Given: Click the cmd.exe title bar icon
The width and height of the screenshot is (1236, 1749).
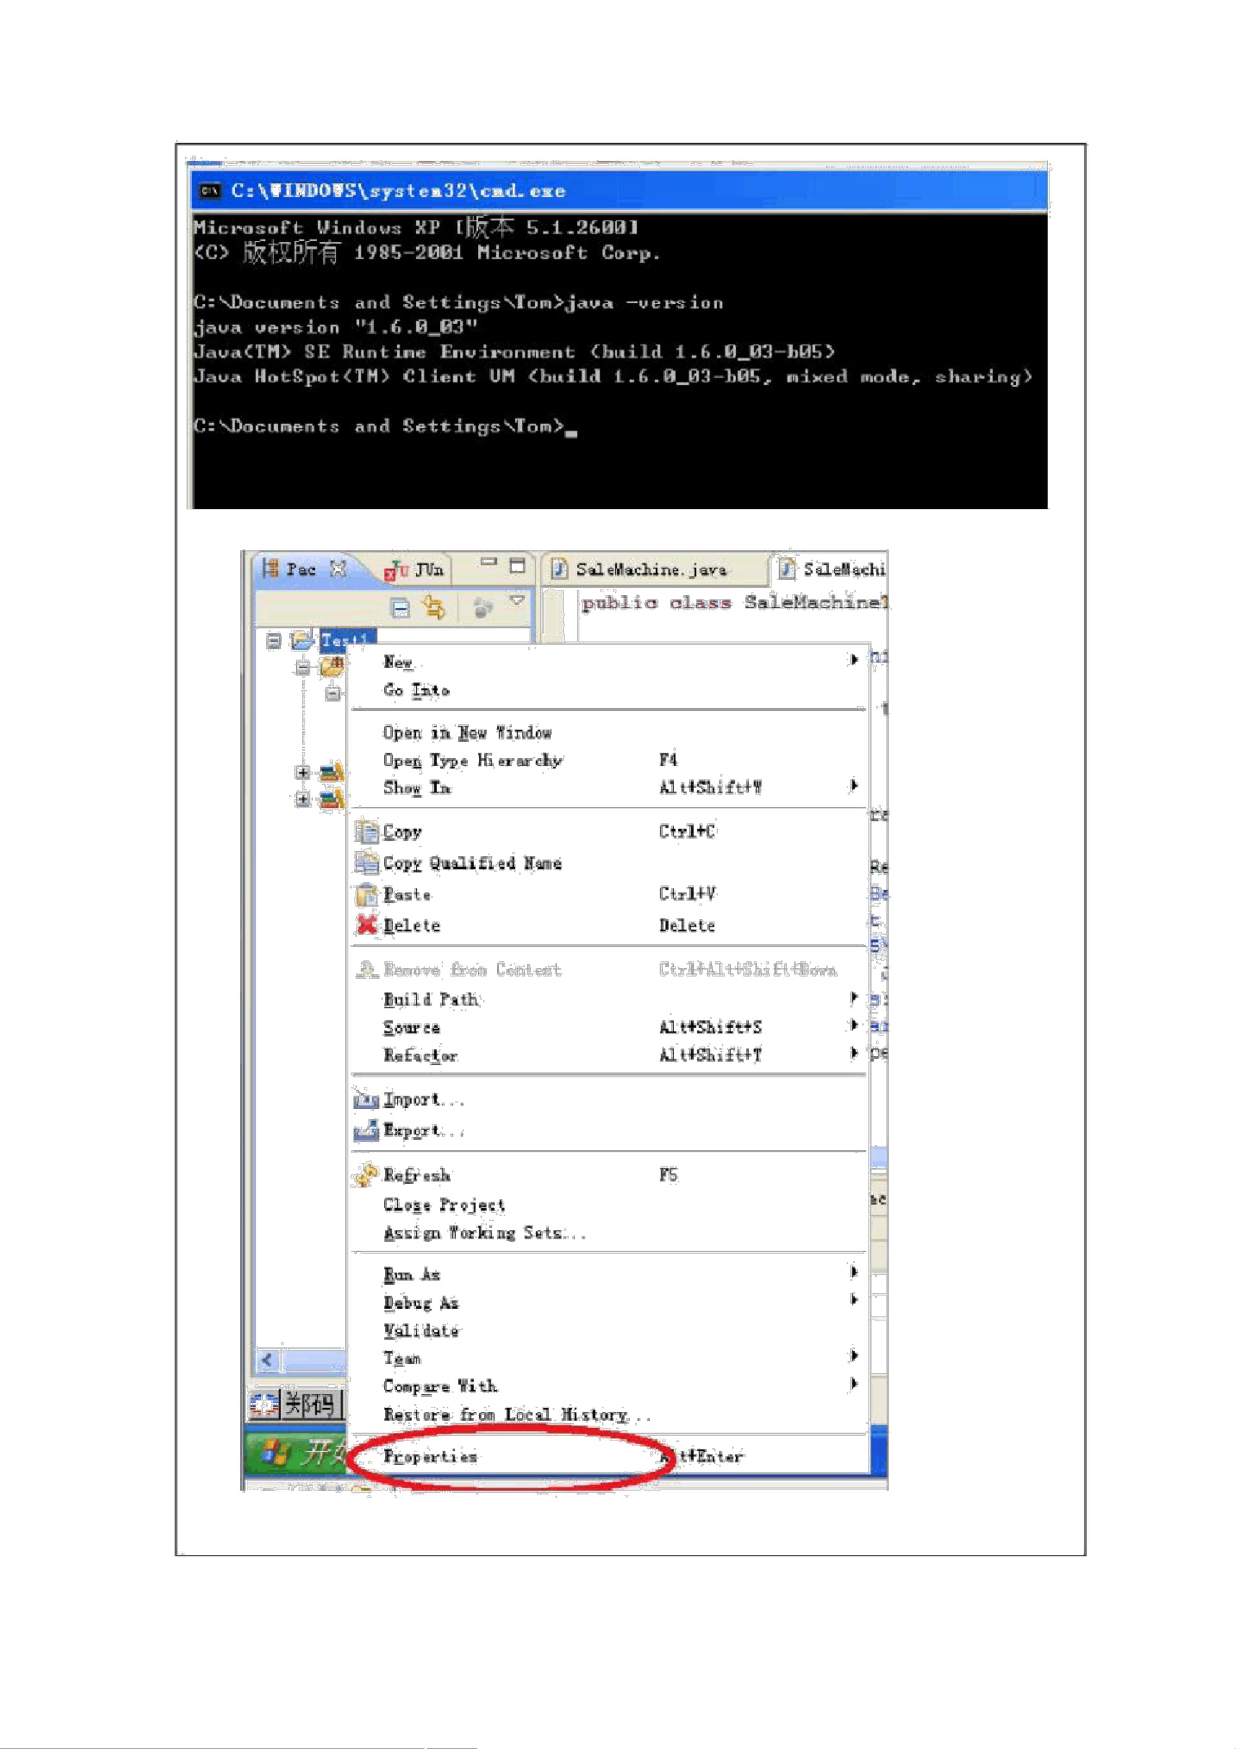Looking at the screenshot, I should (x=209, y=190).
